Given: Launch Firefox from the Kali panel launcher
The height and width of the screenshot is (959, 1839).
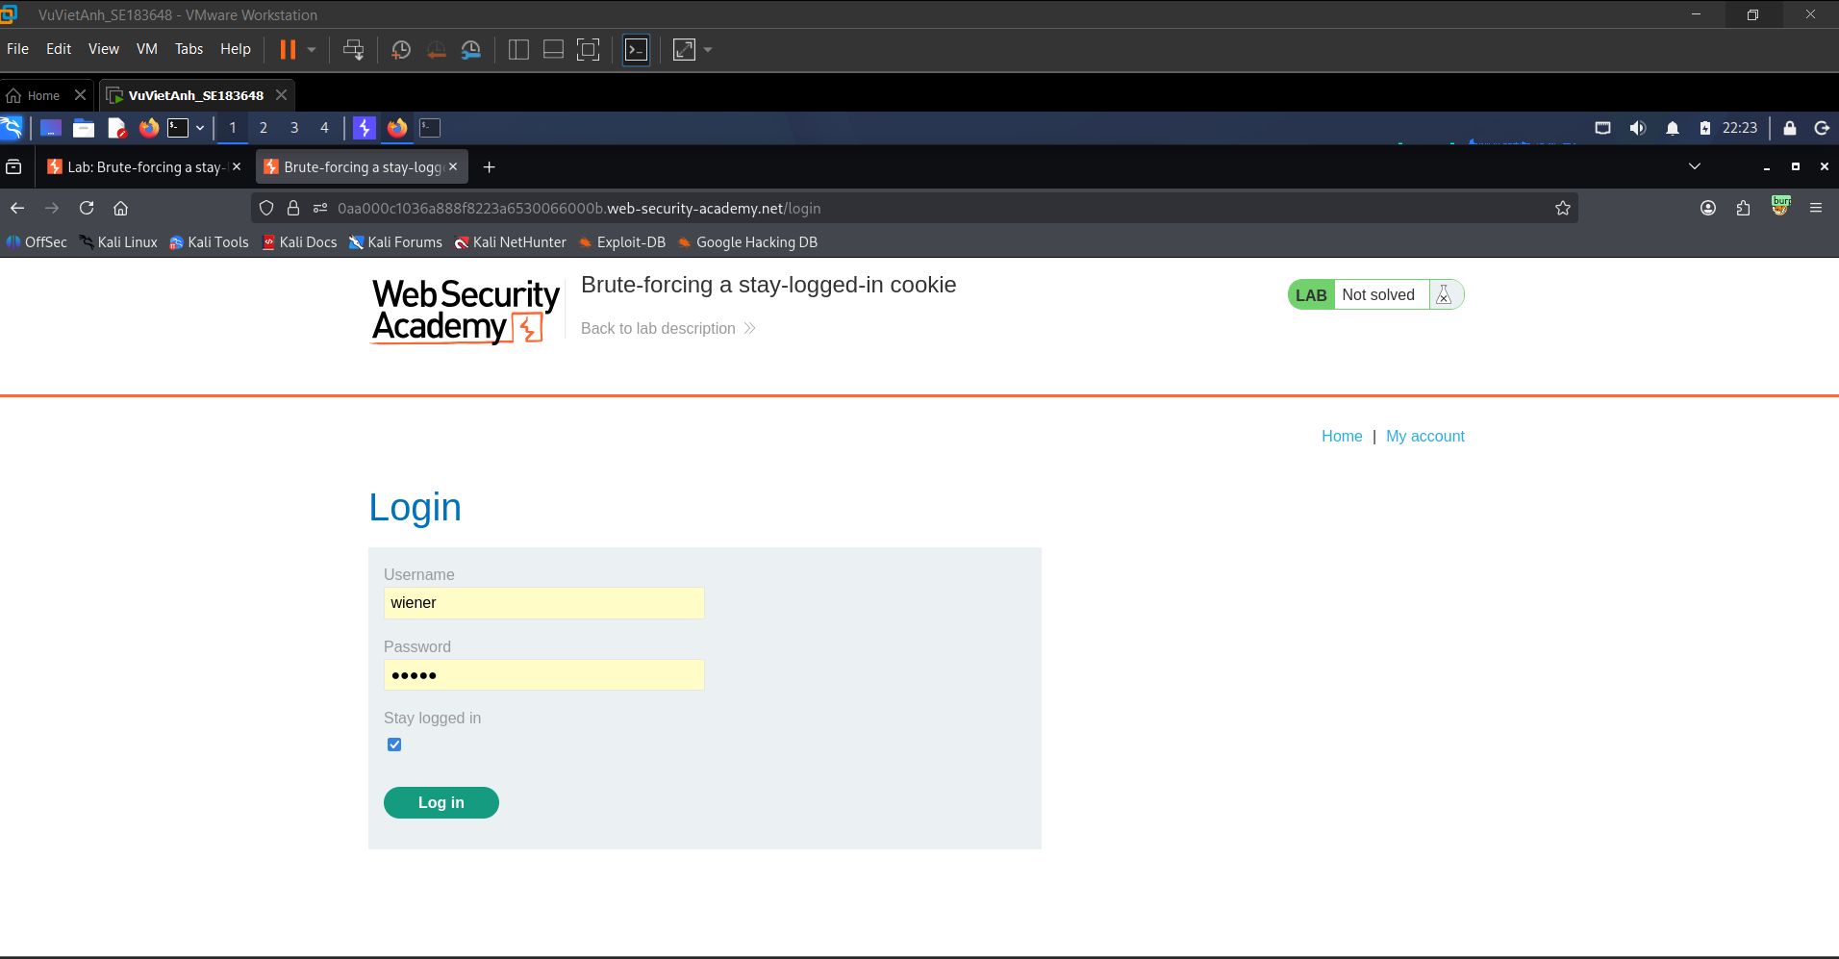Looking at the screenshot, I should (149, 128).
